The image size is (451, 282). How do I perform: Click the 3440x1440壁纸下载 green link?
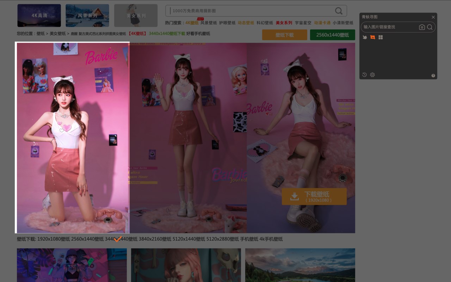point(167,33)
